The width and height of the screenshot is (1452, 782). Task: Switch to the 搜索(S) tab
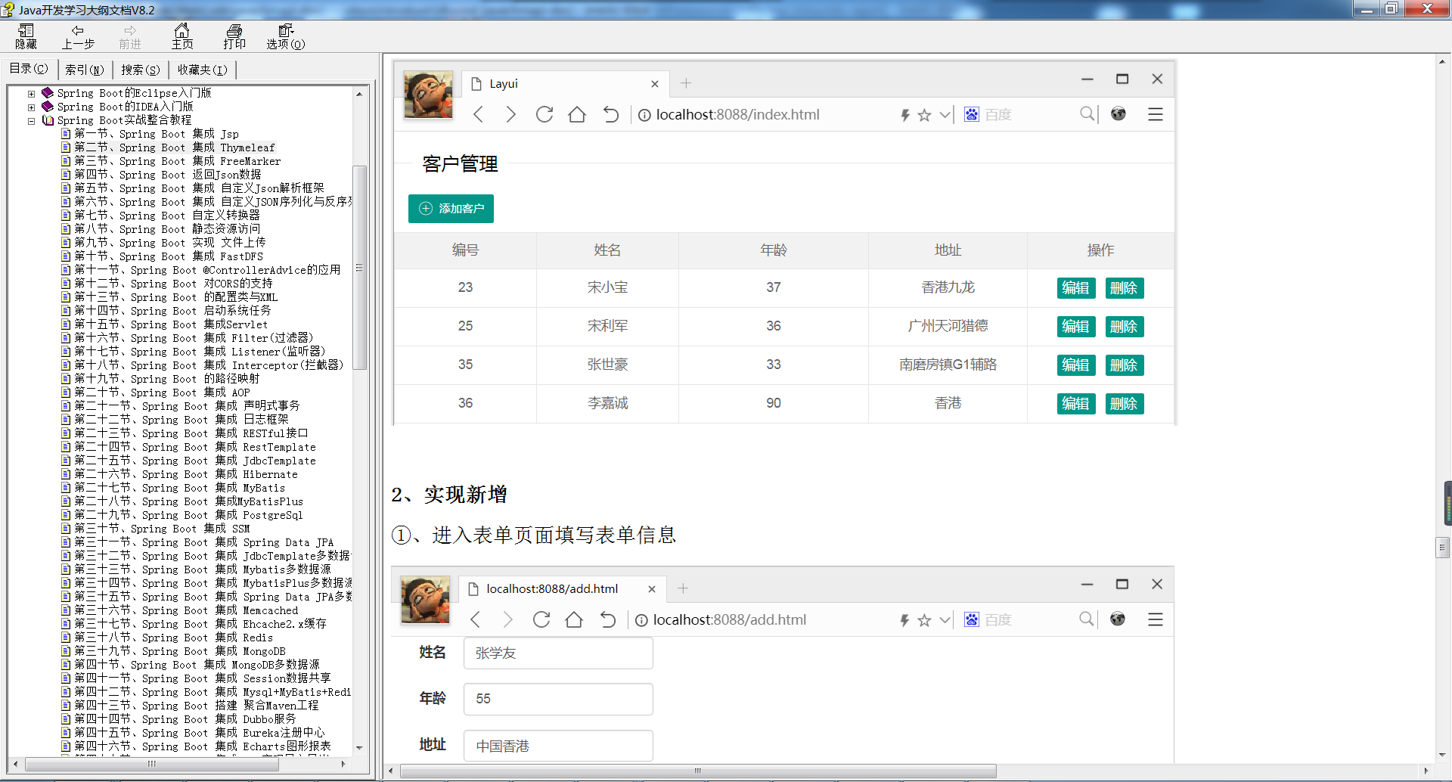click(140, 70)
